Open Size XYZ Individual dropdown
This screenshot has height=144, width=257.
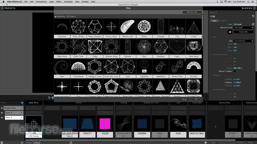click(244, 41)
